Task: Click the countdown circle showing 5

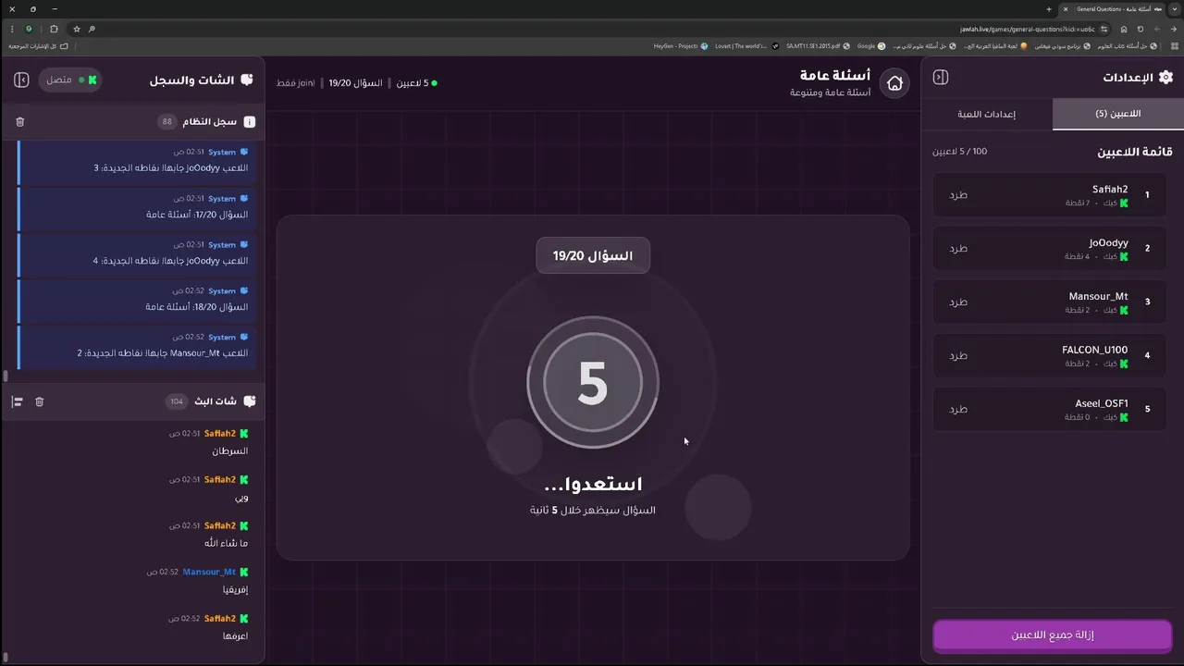Action: click(593, 382)
